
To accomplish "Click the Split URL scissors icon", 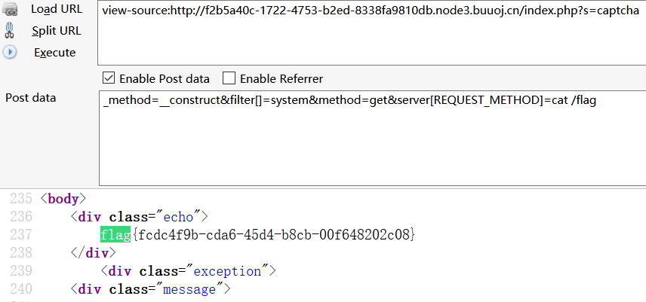I will pos(10,31).
